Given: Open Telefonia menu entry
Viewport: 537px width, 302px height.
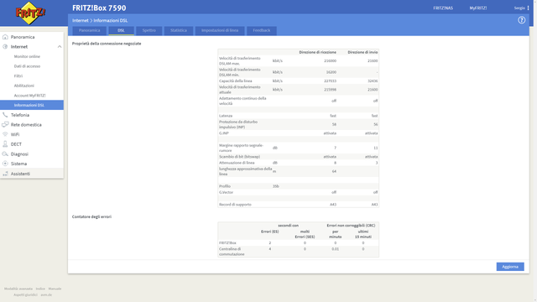Looking at the screenshot, I should pos(20,115).
